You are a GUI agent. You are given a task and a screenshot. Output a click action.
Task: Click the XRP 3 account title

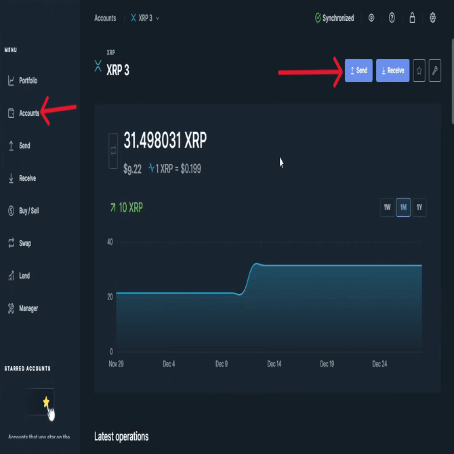click(x=118, y=70)
